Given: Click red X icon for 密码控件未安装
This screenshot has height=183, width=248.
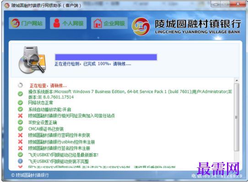Looking at the screenshot, I should [20, 135].
